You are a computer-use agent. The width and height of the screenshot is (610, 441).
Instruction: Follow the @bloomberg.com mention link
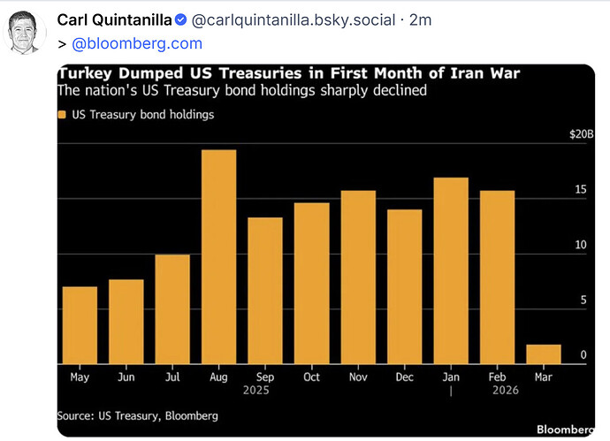tap(137, 43)
